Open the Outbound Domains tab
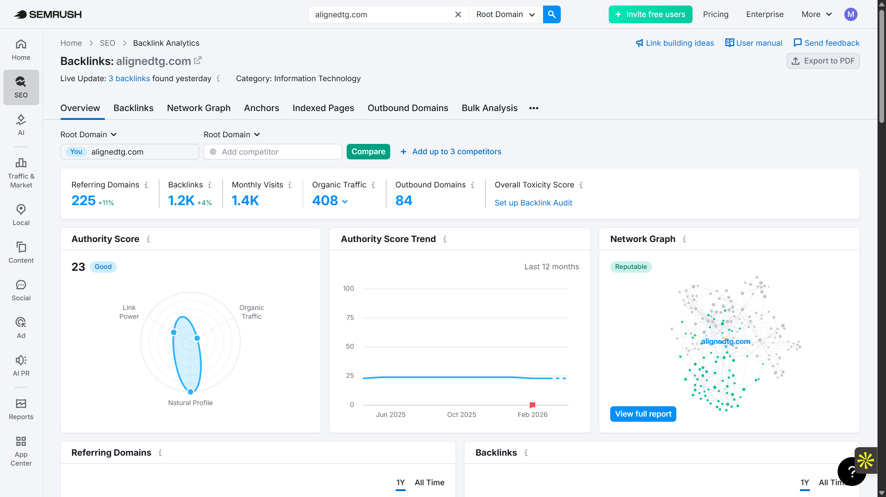The height and width of the screenshot is (497, 886). coord(408,108)
